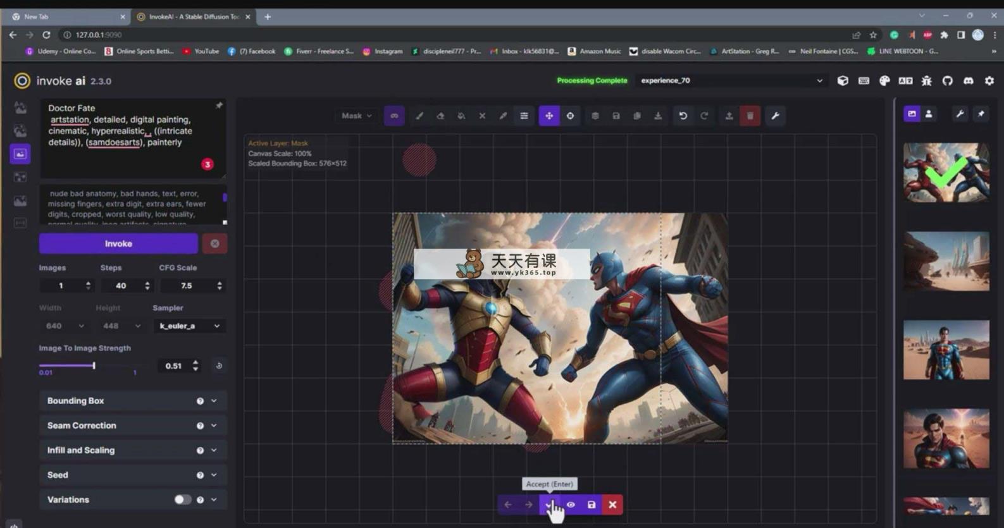Open the experience_70 model dropdown
This screenshot has height=528, width=1004.
[731, 80]
